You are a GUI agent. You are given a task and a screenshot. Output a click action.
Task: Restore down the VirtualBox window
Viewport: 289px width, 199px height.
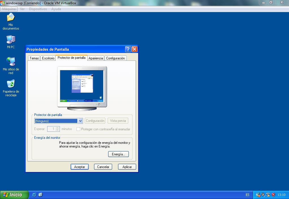click(x=271, y=3)
